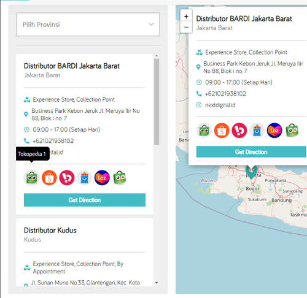The image size is (307, 298).
Task: Click the clock icon in left card
Action: (x=26, y=129)
